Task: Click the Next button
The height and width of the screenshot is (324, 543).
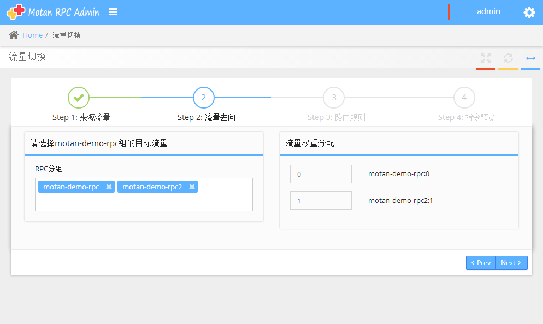Action: click(x=512, y=263)
